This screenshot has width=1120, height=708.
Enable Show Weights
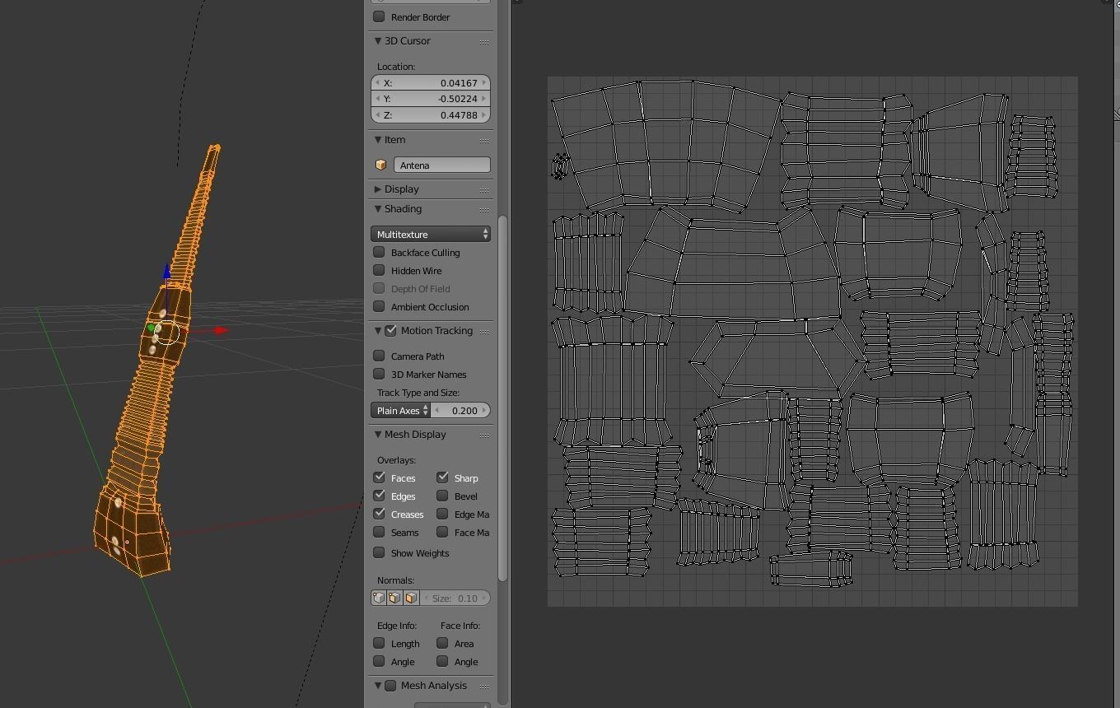tap(379, 552)
